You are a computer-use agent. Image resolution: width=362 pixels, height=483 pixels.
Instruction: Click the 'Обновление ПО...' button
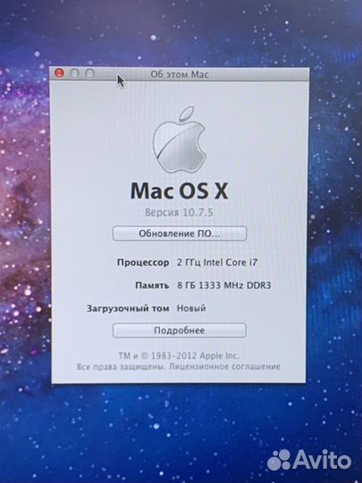pyautogui.click(x=180, y=233)
